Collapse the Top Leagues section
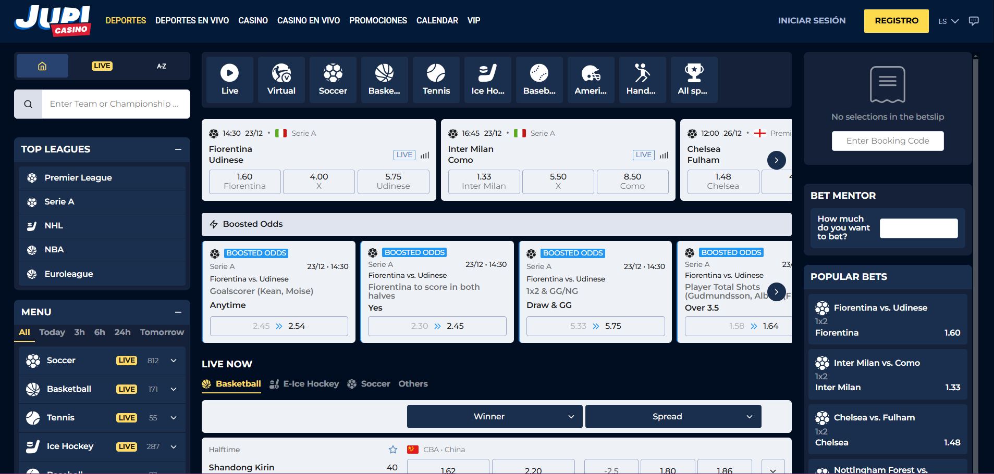Screen dimensions: 994x474 coord(178,149)
